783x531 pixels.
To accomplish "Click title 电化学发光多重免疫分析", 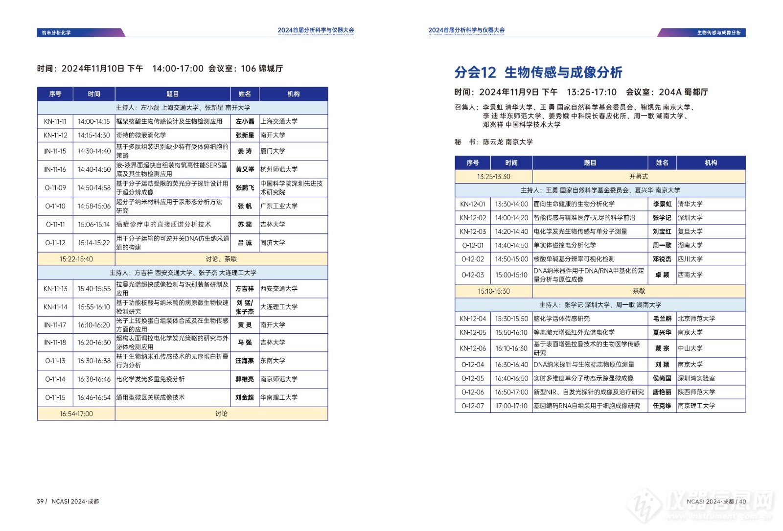I will (151, 379).
